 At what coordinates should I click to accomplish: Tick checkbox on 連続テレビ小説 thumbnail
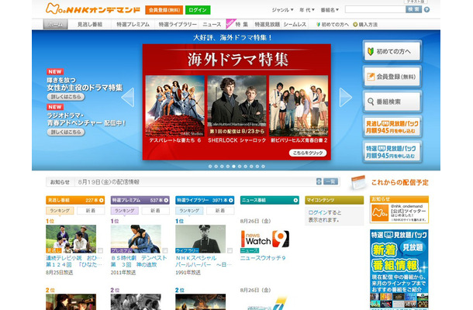point(100,250)
